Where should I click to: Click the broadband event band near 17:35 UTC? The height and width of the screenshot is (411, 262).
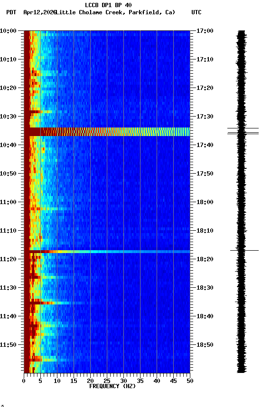(x=107, y=132)
